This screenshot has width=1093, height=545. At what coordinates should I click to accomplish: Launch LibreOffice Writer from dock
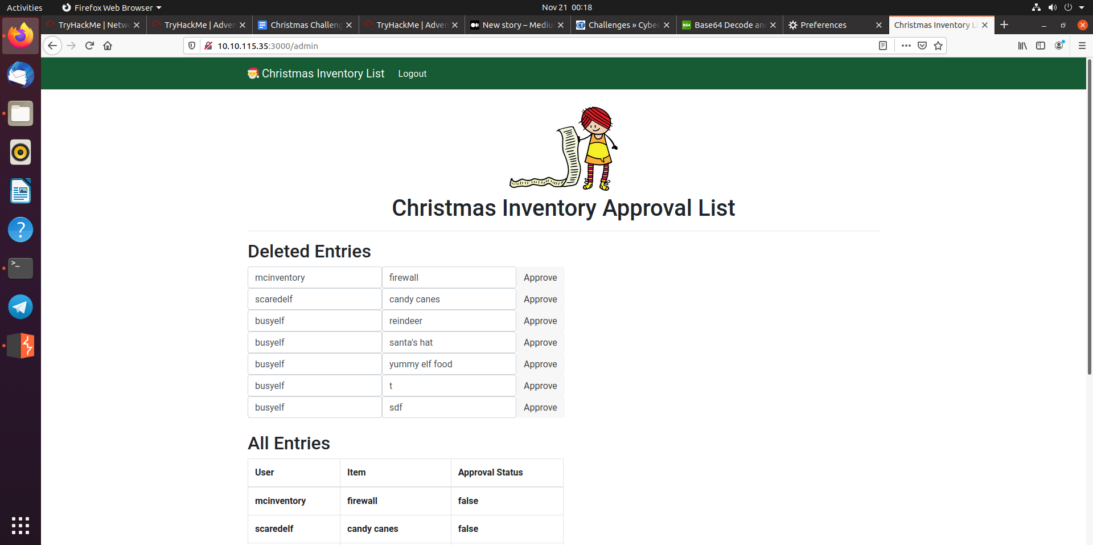pyautogui.click(x=20, y=191)
